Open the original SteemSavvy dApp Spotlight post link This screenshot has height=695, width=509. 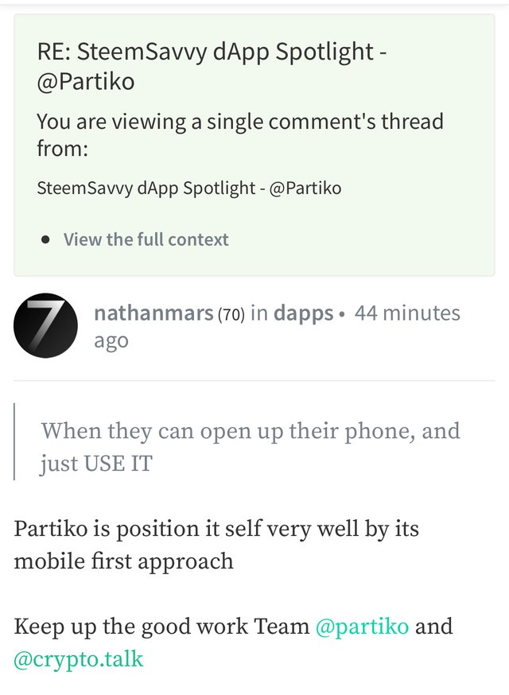tap(188, 188)
